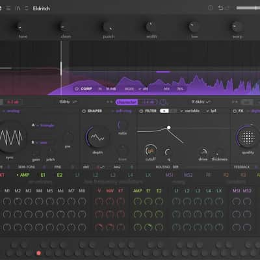Screen dimensions: 260x260
Task: Click the FX quality knob
Action: (248, 137)
